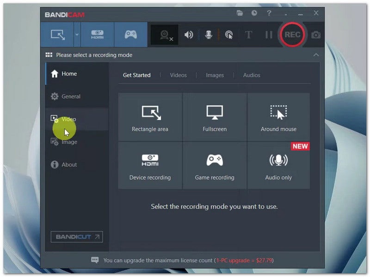
Task: Toggle the microphone icon in toolbar
Action: [209, 35]
